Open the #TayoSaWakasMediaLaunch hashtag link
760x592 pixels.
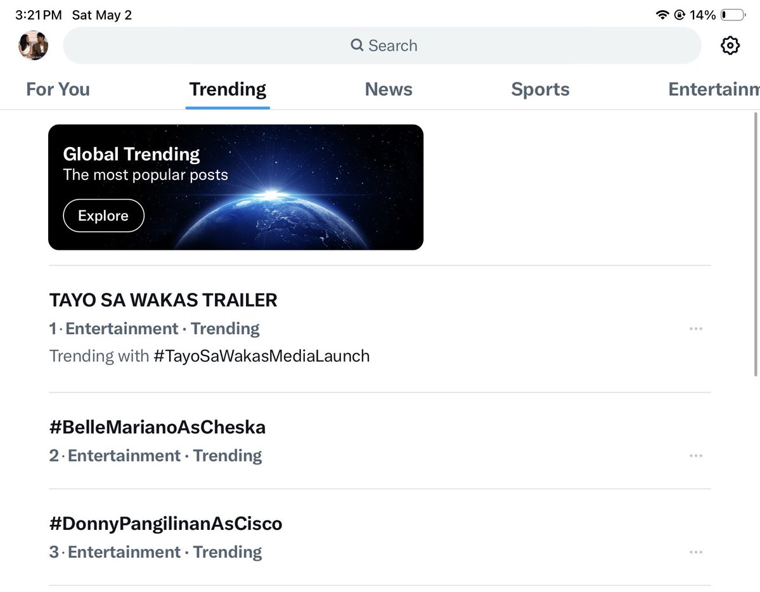(261, 356)
